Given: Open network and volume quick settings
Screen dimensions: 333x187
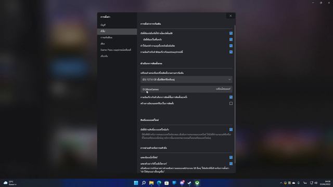Looking at the screenshot, I should point(314,183).
